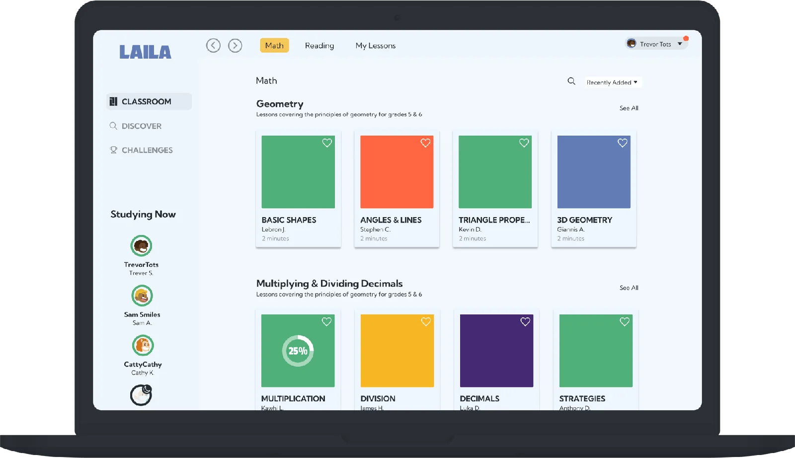Favorite the Triangle Properties lesson

[x=524, y=143]
